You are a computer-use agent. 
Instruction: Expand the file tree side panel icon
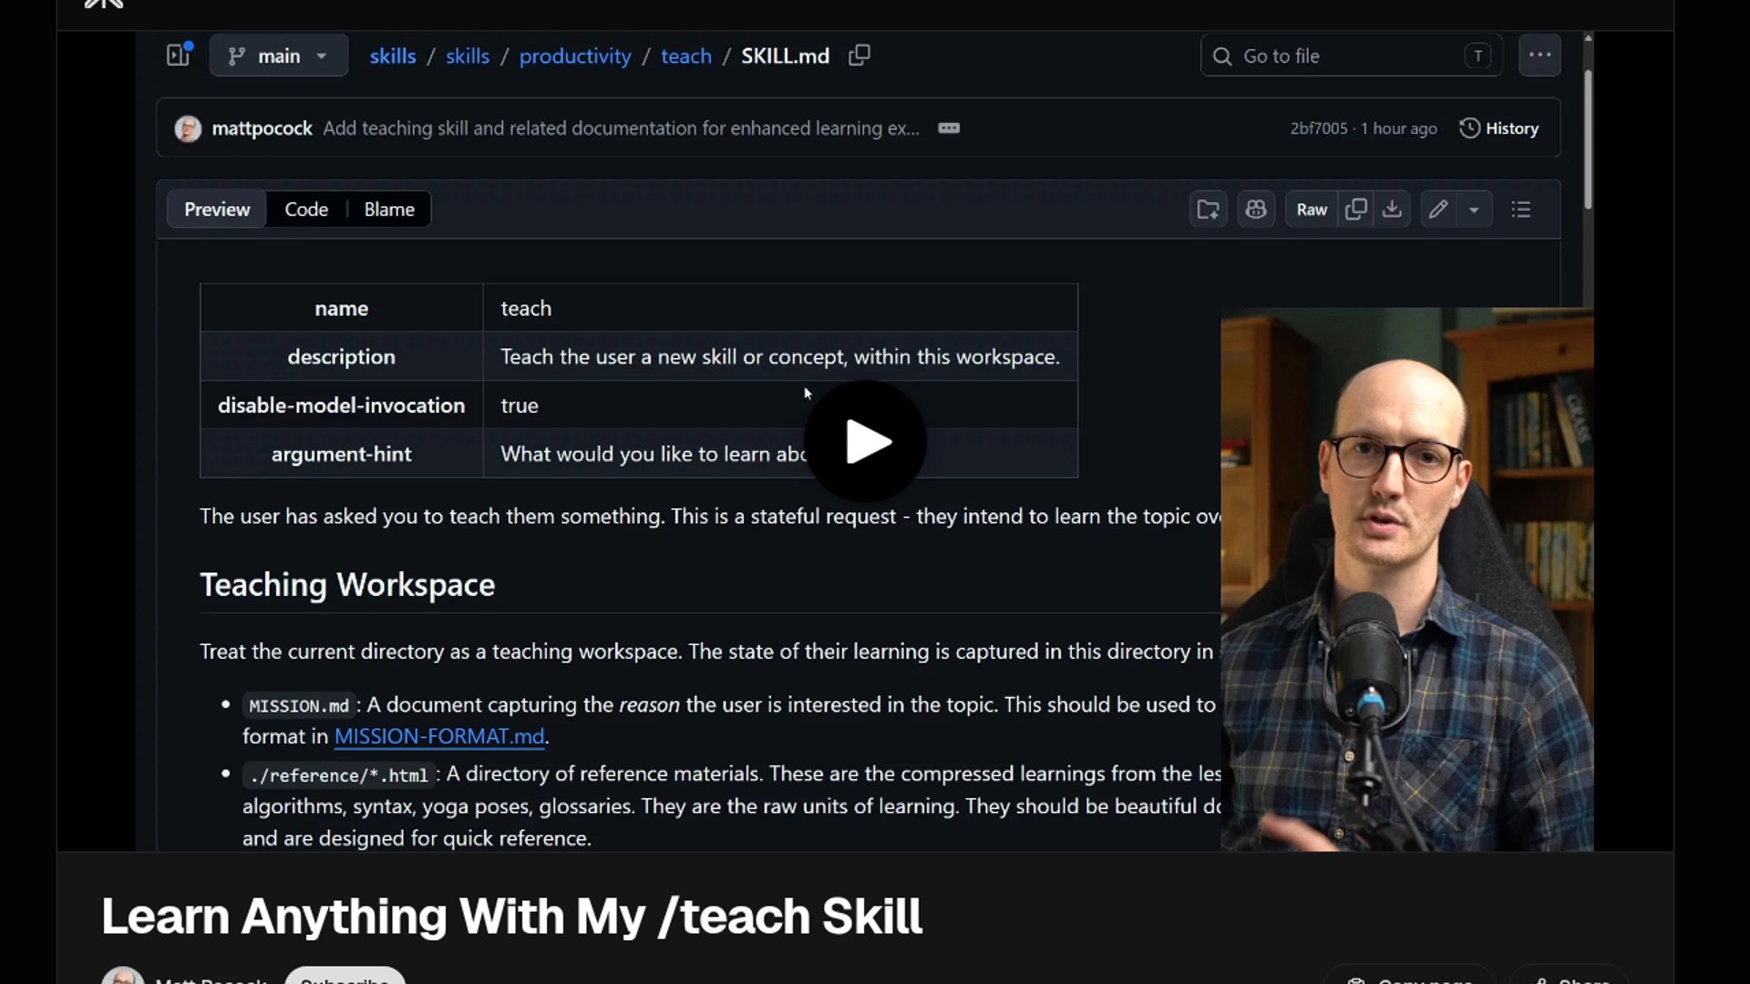179,56
